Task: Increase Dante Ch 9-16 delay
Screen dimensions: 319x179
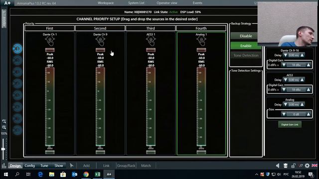Action: pos(302,55)
